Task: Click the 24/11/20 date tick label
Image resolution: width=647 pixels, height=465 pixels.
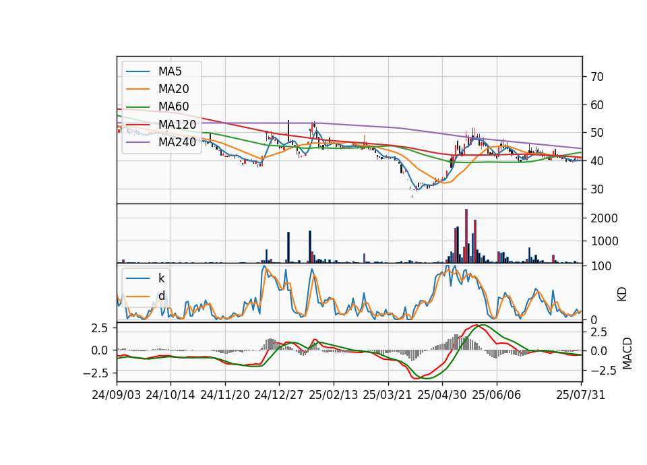Action: [x=225, y=395]
